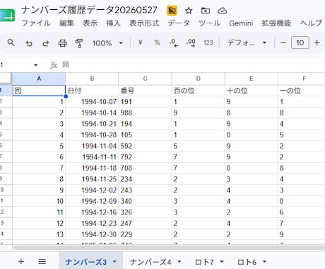This screenshot has height=269, width=325.
Task: Open the ナンバーズ4 tab menu arrow
Action: click(x=179, y=261)
